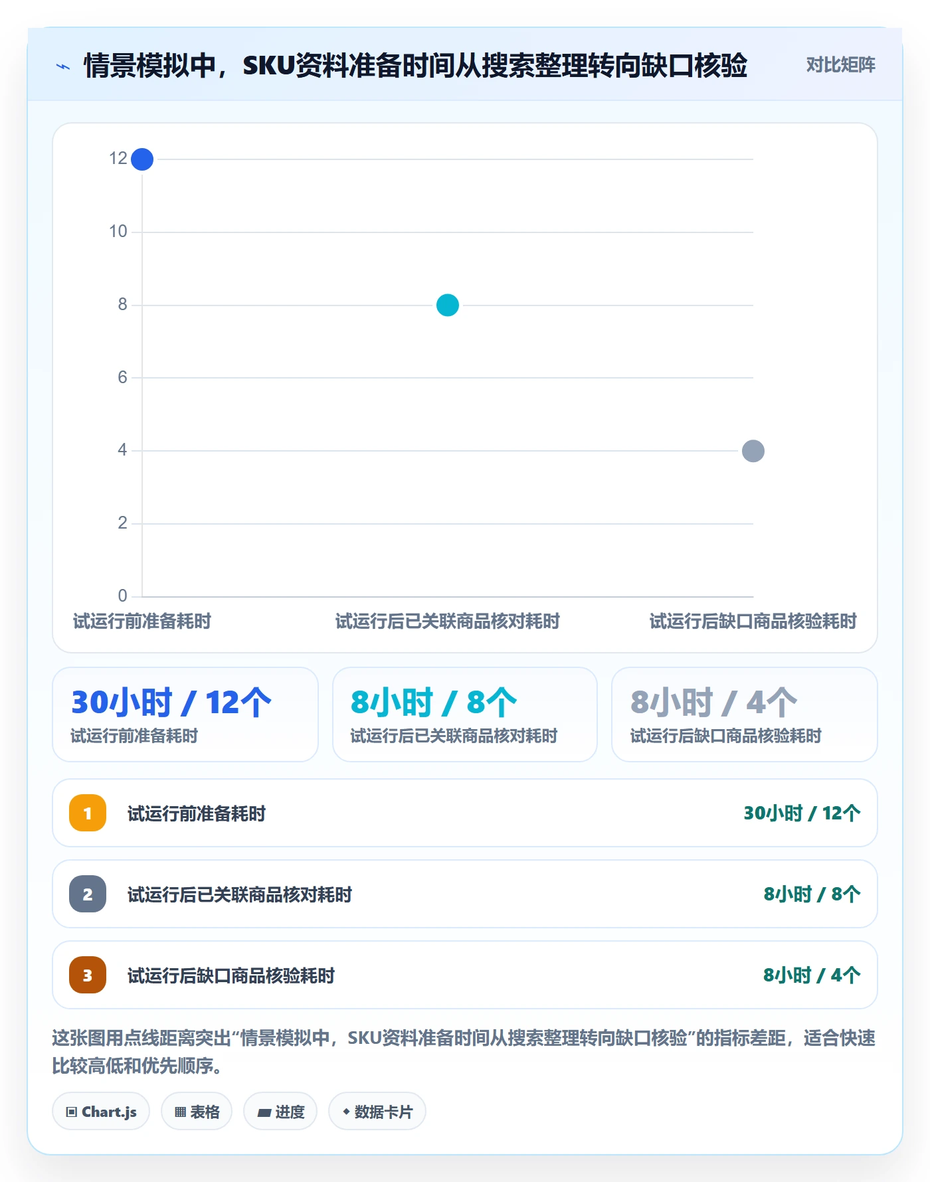Image resolution: width=930 pixels, height=1182 pixels.
Task: Click the lightning icon beside the title
Action: (63, 66)
